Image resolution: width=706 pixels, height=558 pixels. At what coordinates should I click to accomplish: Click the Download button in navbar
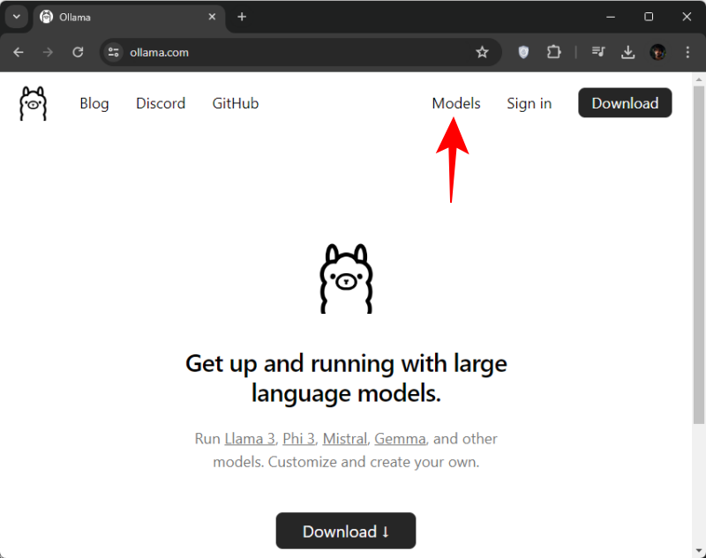(625, 103)
